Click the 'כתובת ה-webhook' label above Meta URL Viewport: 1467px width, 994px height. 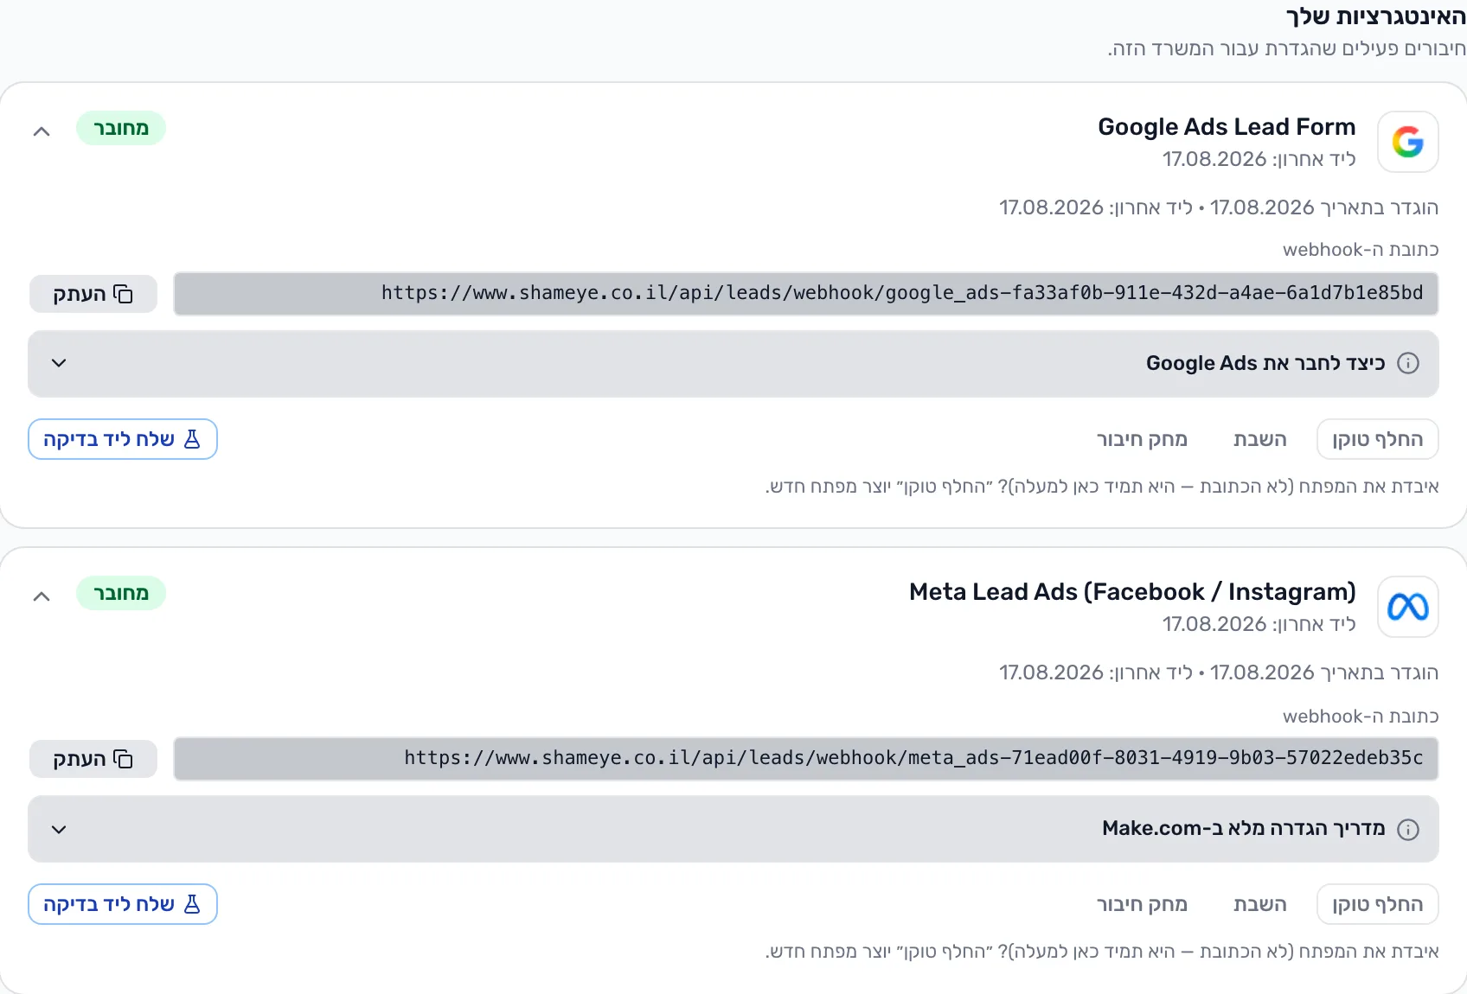1361,717
